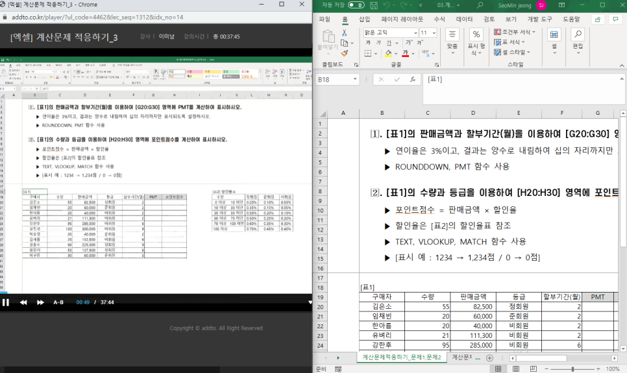The image size is (627, 373).
Task: Apply borders with the border icon
Action: pyautogui.click(x=368, y=53)
